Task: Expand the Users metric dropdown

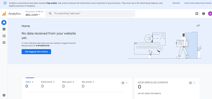Action: (29, 82)
